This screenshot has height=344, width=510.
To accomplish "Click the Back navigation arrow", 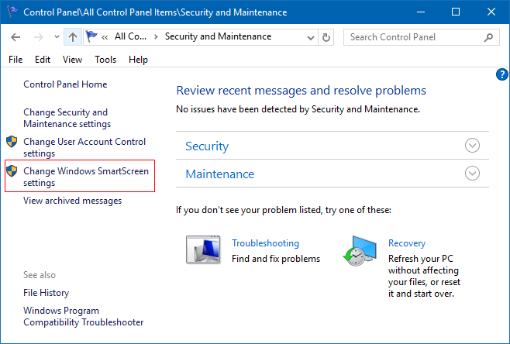I will click(x=16, y=37).
